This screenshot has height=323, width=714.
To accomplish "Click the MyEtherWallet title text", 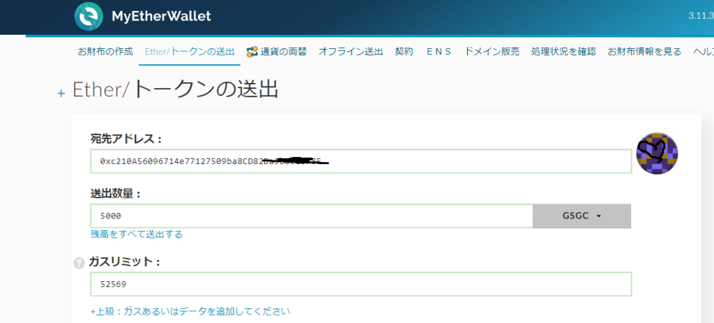I will (161, 17).
